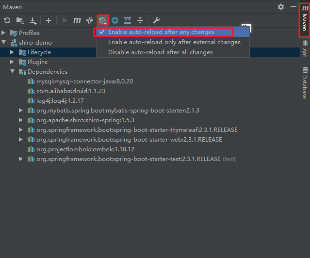Expand spring-boot-starter-thymeleaf dependency
Image resolution: width=310 pixels, height=258 pixels.
point(21,129)
